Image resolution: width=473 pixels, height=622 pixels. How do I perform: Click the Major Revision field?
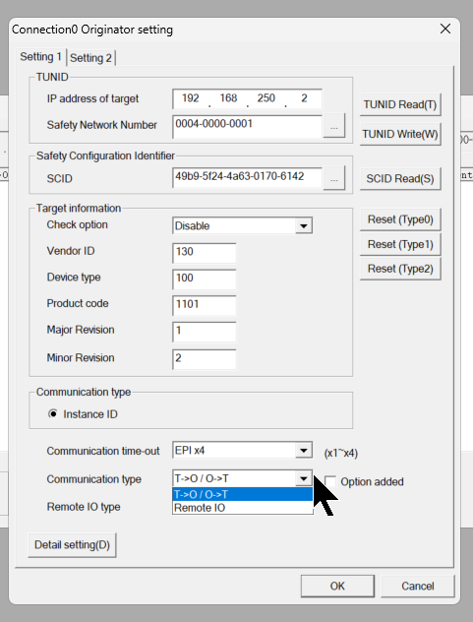click(205, 332)
